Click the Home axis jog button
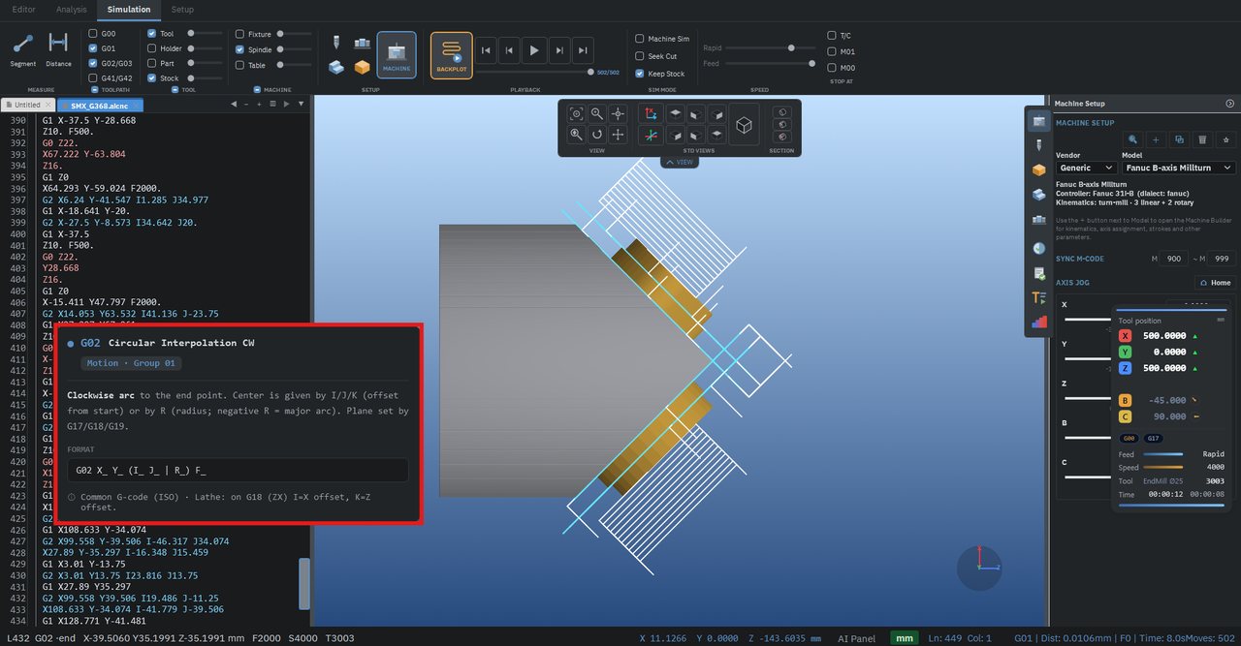Screen dimensions: 1241x646 1215,283
